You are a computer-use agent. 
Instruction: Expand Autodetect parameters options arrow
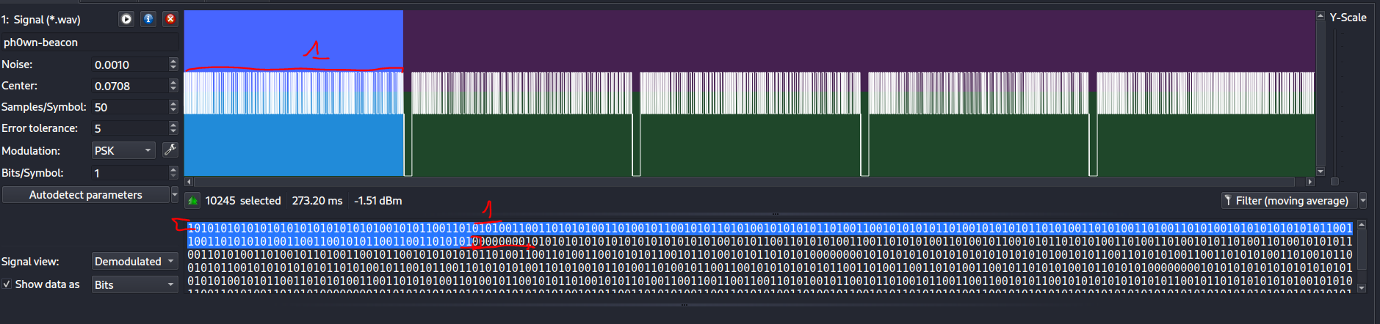pyautogui.click(x=175, y=195)
